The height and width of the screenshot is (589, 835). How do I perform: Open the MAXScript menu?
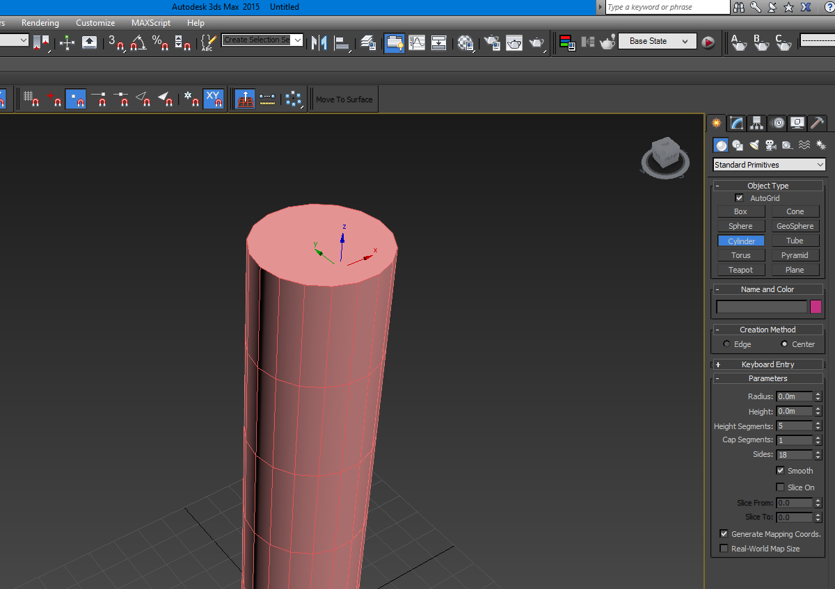click(x=151, y=23)
